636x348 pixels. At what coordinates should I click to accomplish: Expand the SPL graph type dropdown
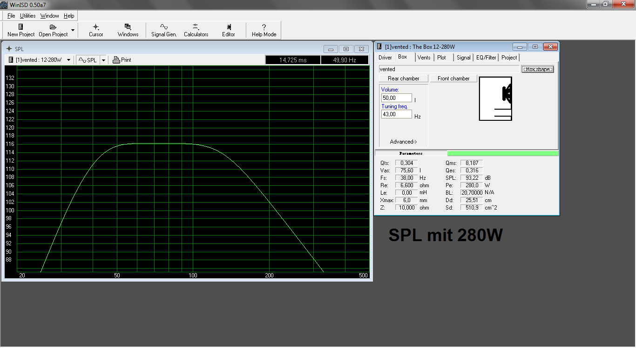coord(103,60)
